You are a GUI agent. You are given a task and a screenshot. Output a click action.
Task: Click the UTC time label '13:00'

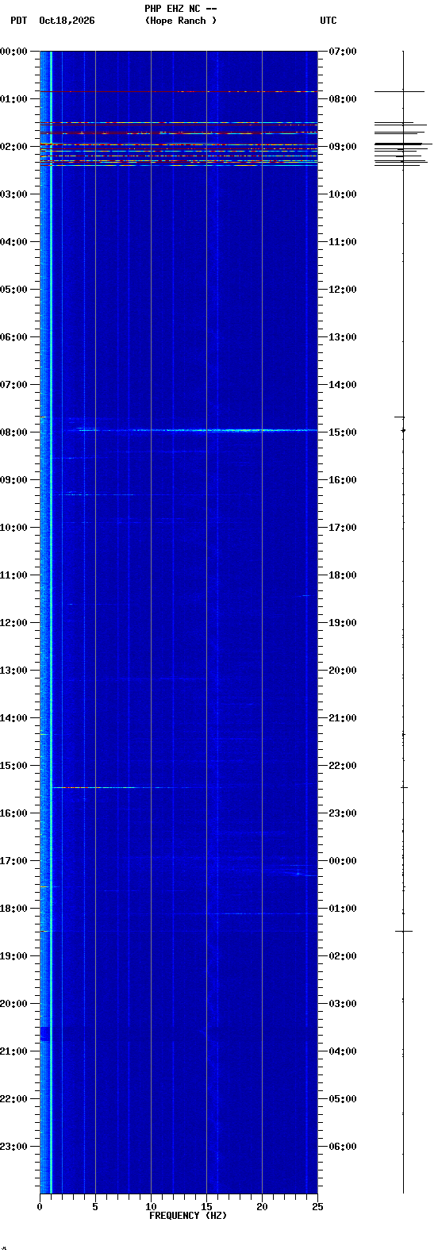pyautogui.click(x=343, y=337)
